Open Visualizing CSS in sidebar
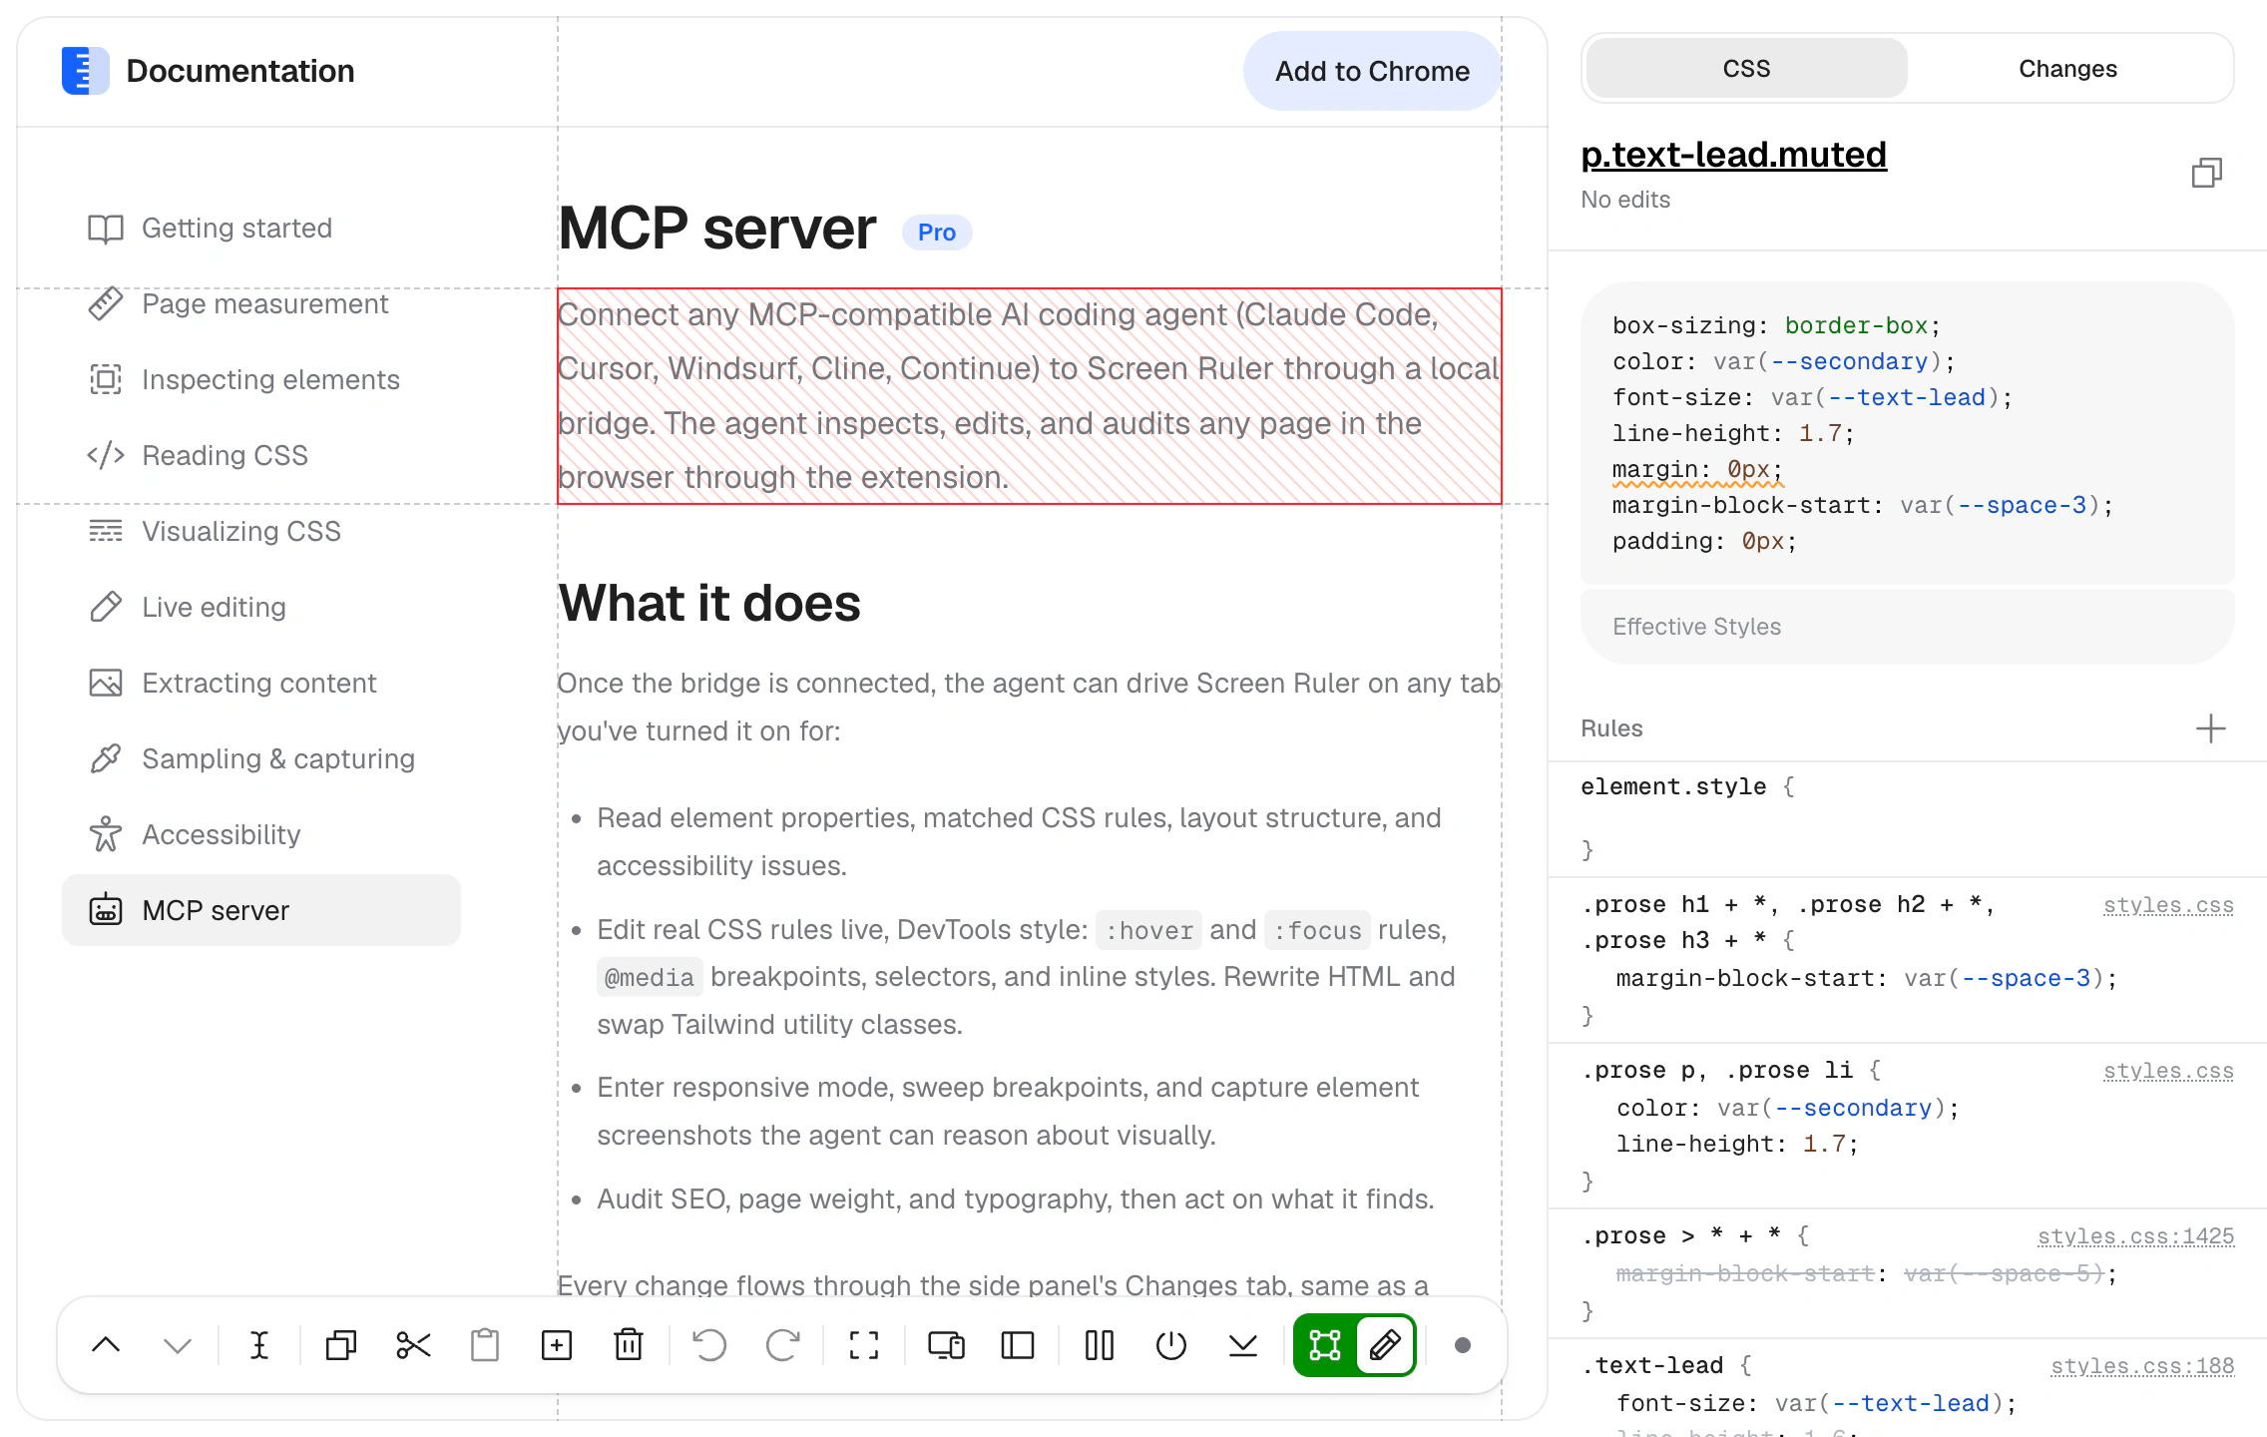This screenshot has height=1437, width=2267. 261,532
